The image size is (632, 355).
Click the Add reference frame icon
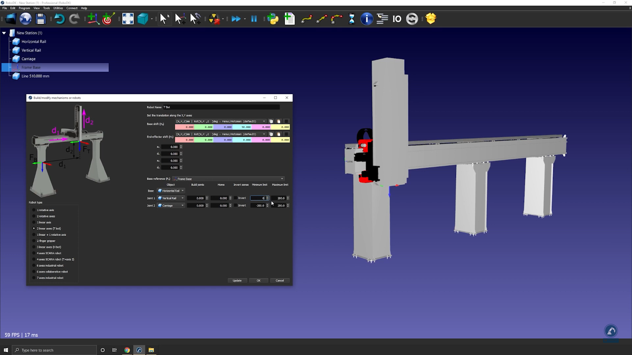(93, 19)
